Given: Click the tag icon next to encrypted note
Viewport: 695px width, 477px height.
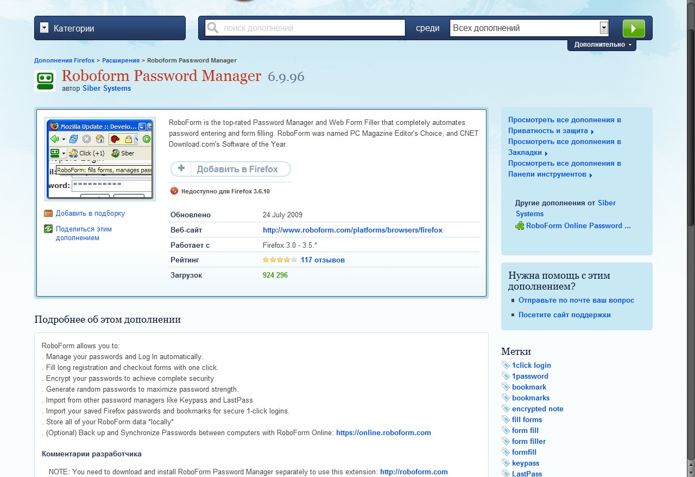Looking at the screenshot, I should [x=506, y=409].
